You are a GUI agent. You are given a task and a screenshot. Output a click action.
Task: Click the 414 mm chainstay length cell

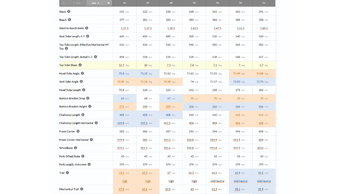click(264, 115)
